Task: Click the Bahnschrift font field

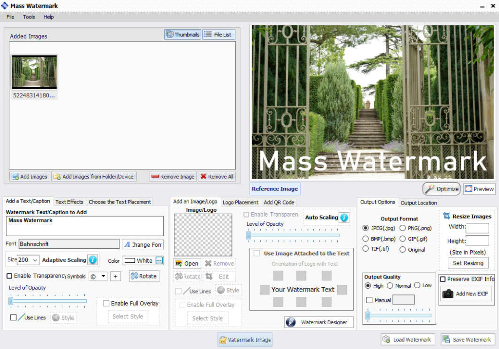Action: click(69, 244)
